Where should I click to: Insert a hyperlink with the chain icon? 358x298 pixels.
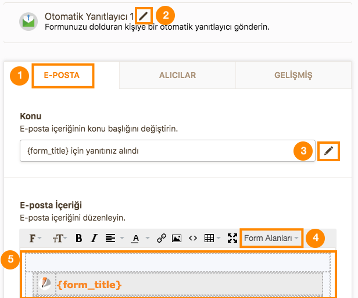pyautogui.click(x=161, y=238)
